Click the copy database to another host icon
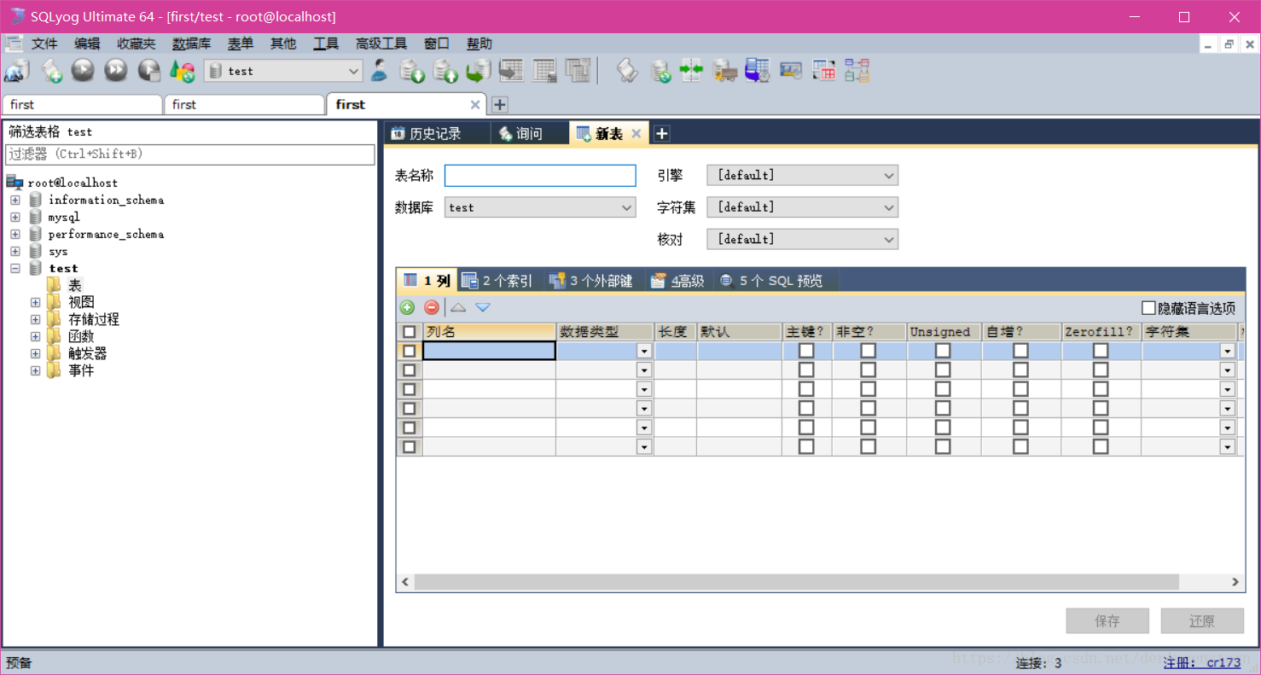Image resolution: width=1261 pixels, height=675 pixels. (479, 71)
